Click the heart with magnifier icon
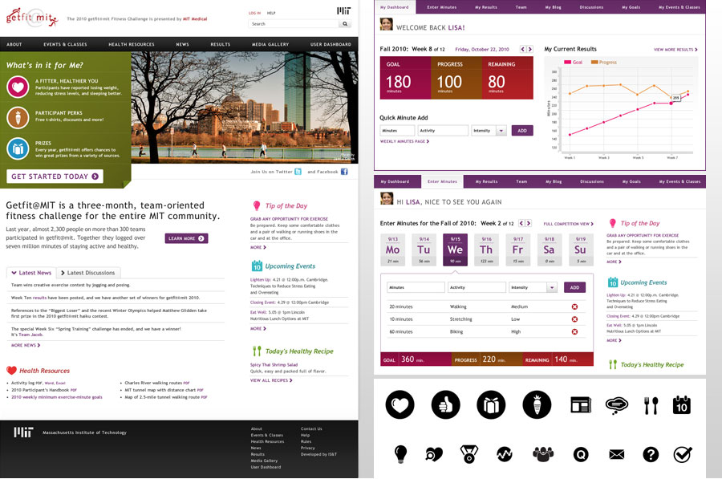Viewport: 722px width, 479px height. coord(434,455)
